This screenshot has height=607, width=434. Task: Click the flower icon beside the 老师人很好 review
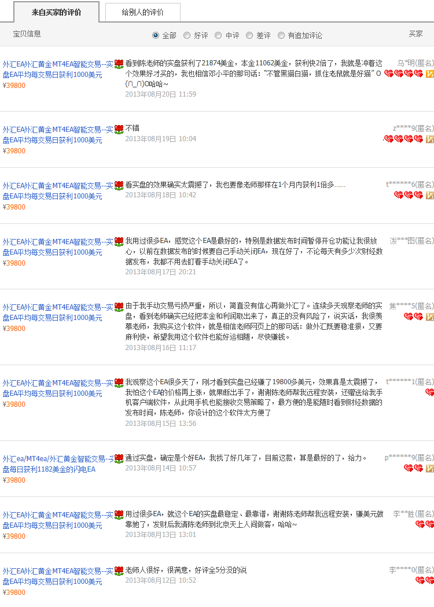tap(119, 571)
